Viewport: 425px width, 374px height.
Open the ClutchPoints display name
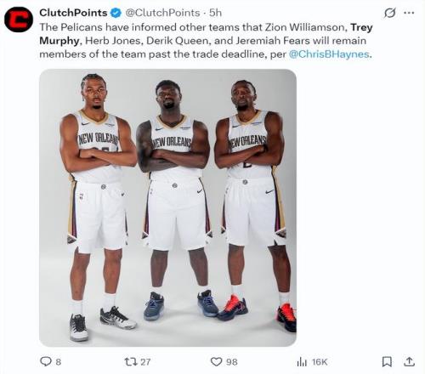tap(73, 13)
